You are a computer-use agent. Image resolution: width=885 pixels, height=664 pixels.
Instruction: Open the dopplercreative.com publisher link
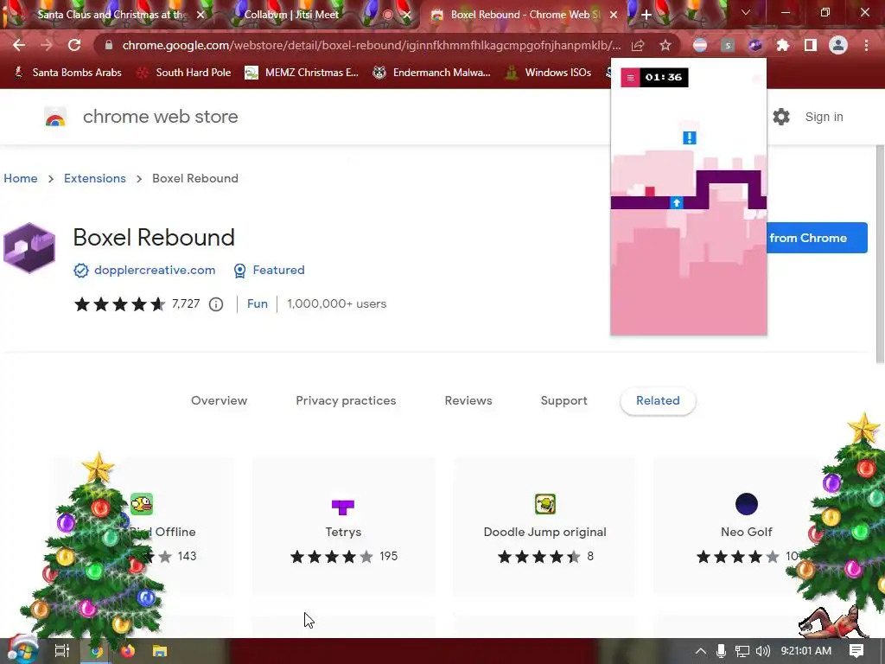click(x=155, y=271)
